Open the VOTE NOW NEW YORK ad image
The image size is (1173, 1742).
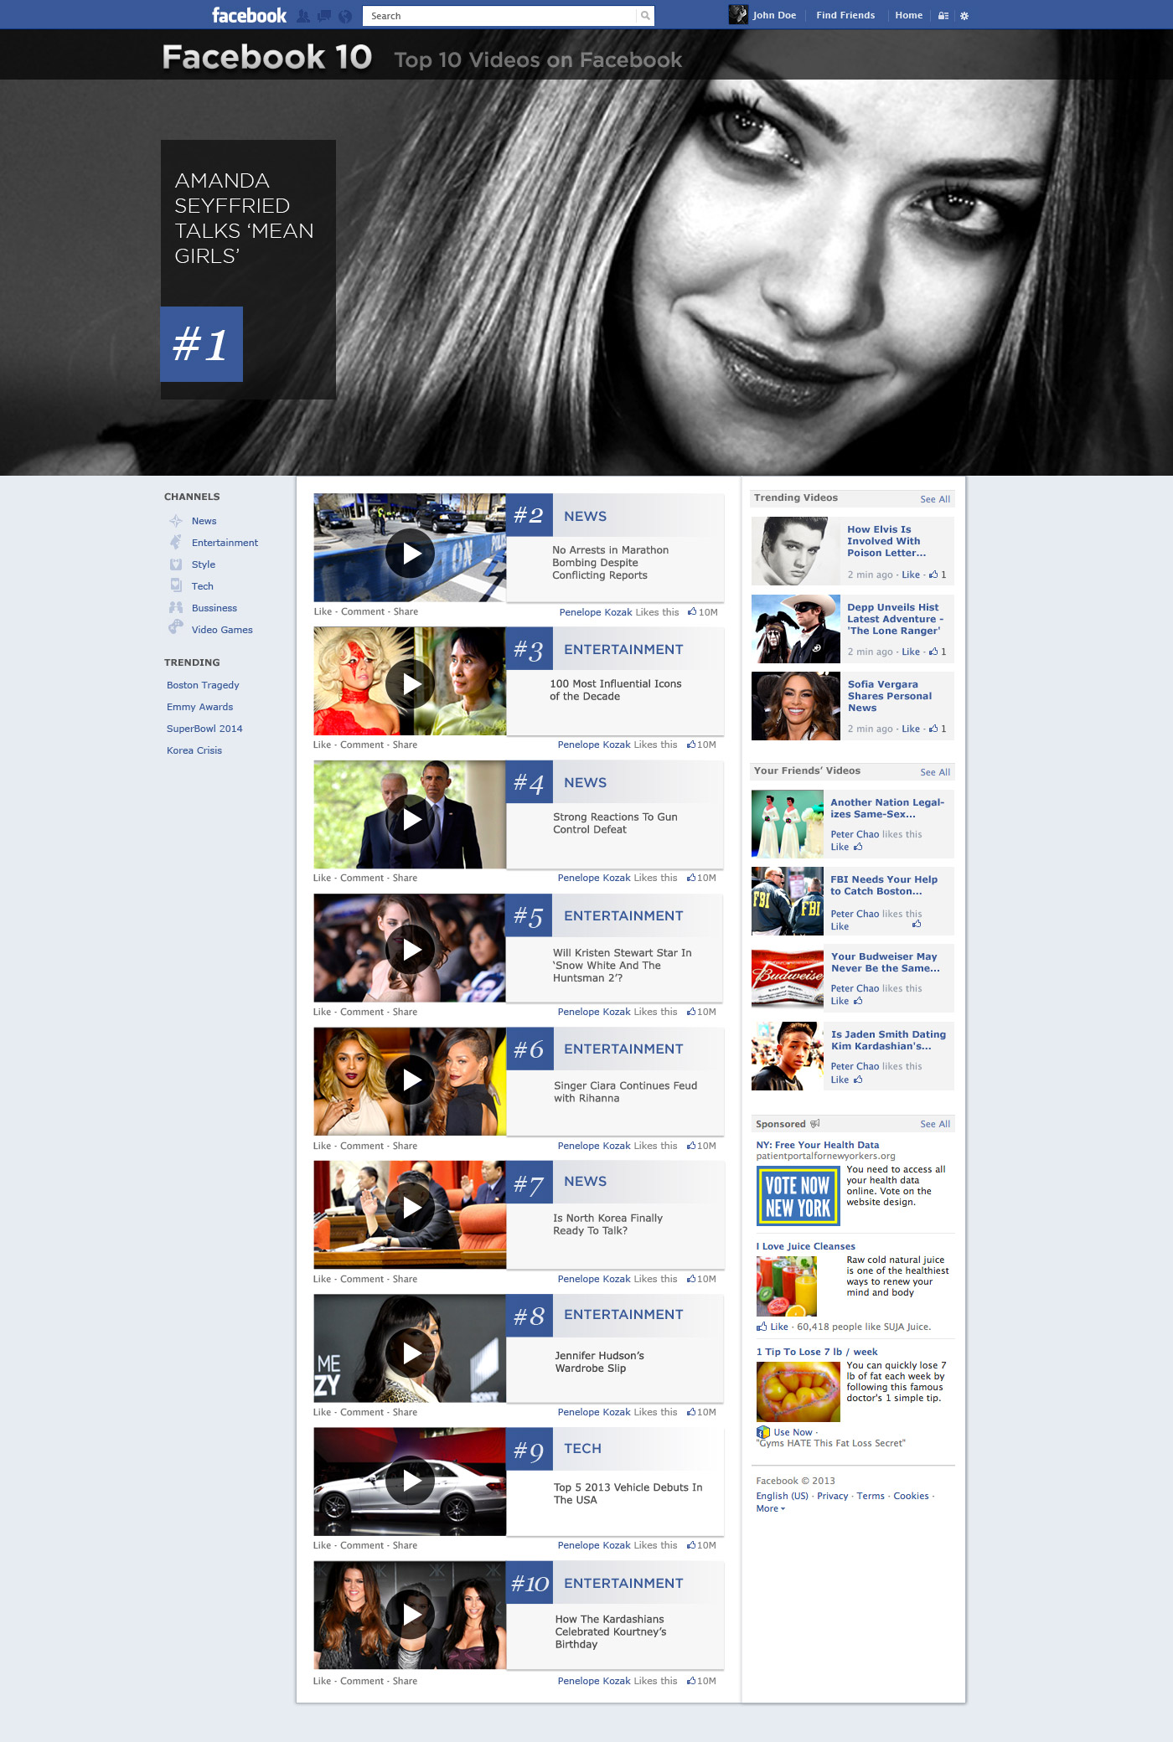[798, 1196]
